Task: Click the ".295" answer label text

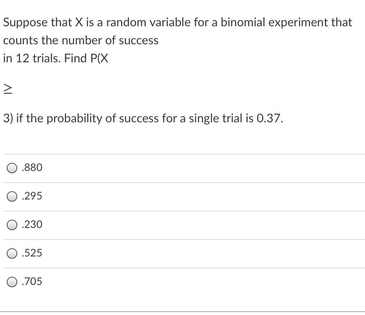Action: (x=32, y=196)
